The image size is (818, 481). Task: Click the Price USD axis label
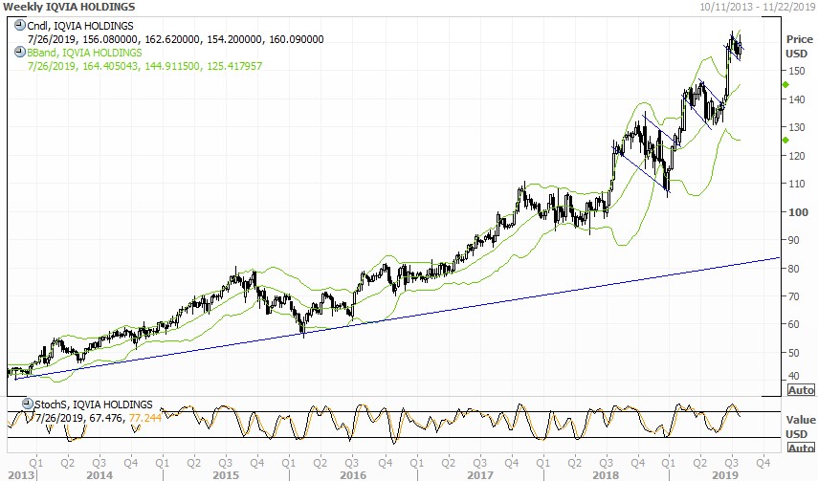798,45
